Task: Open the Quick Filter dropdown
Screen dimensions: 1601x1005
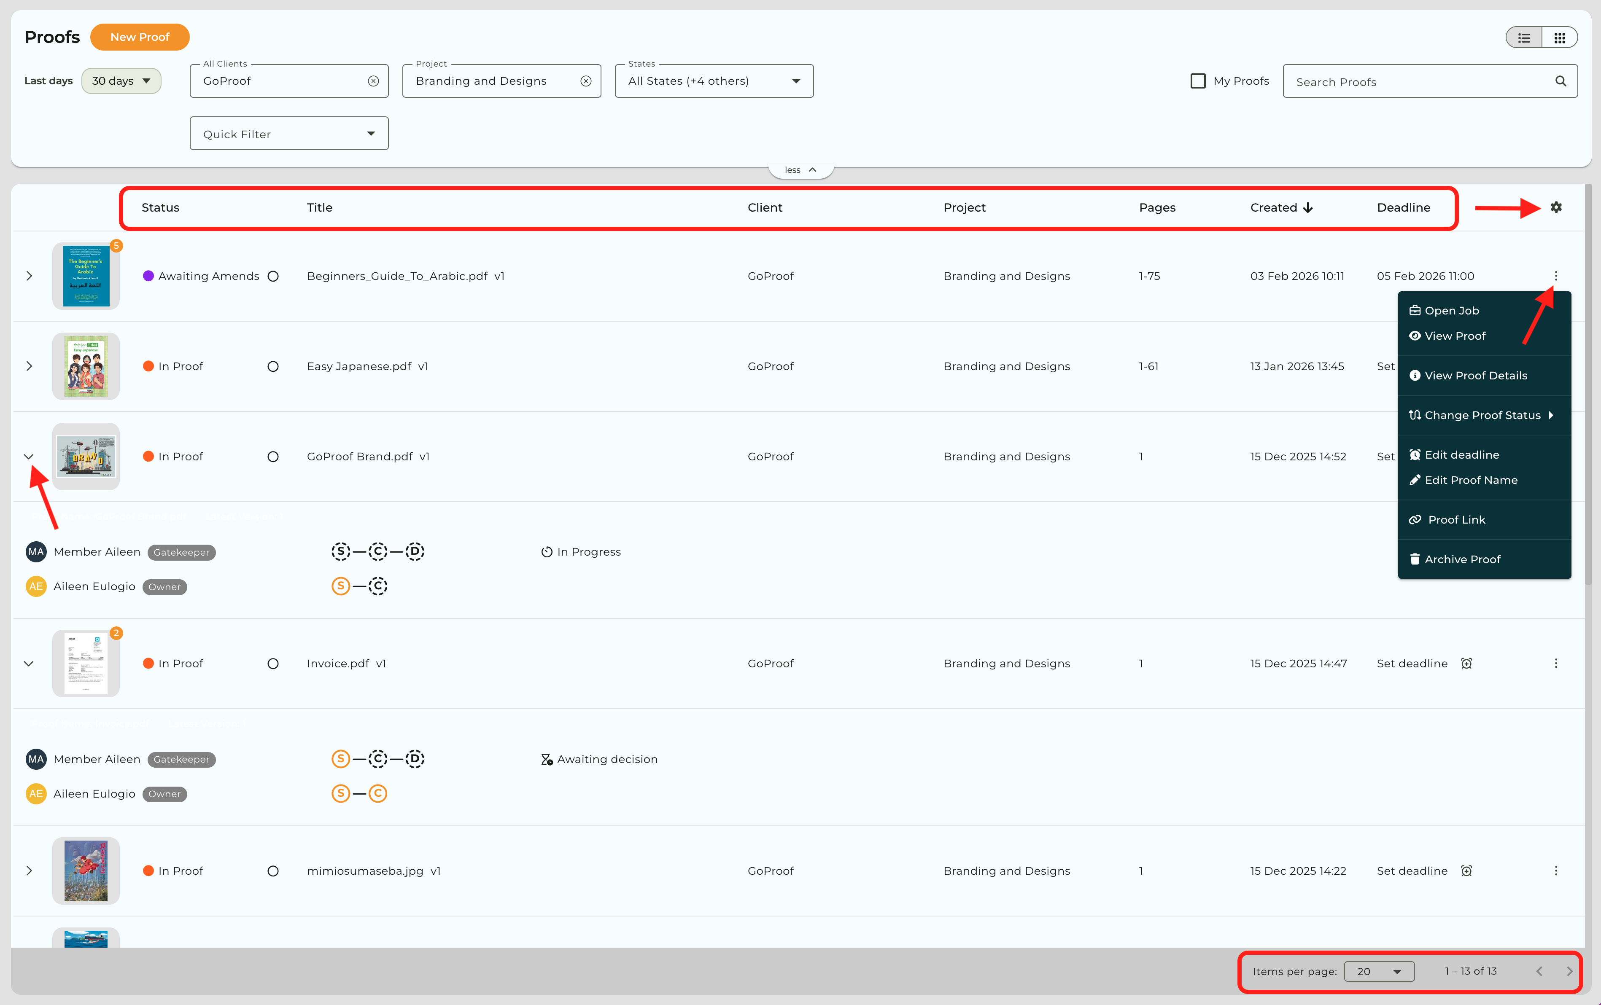Action: [x=288, y=134]
